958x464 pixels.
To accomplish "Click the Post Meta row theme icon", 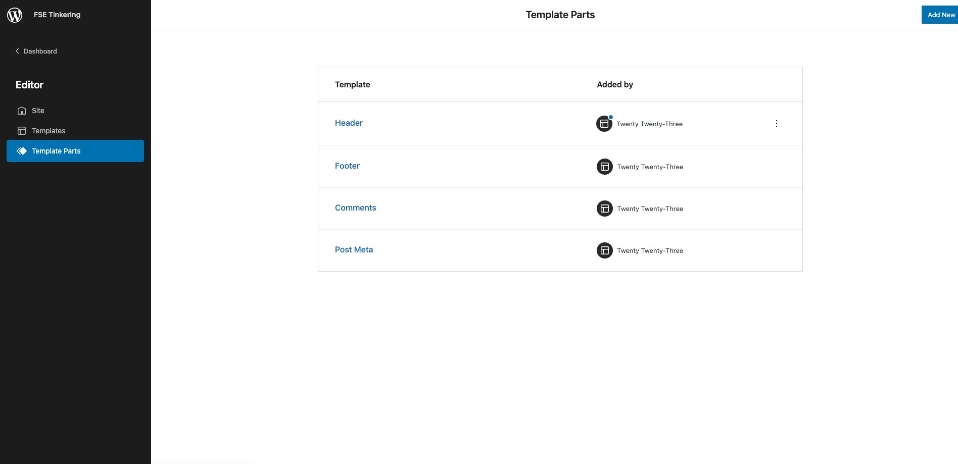I will [x=605, y=250].
